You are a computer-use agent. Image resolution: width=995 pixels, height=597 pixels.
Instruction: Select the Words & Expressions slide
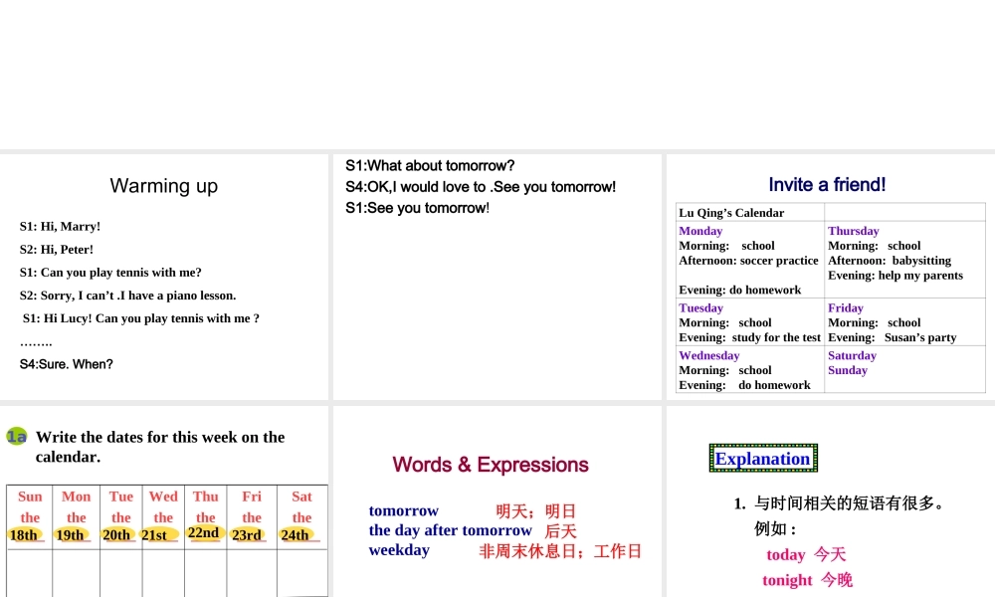pyautogui.click(x=497, y=500)
